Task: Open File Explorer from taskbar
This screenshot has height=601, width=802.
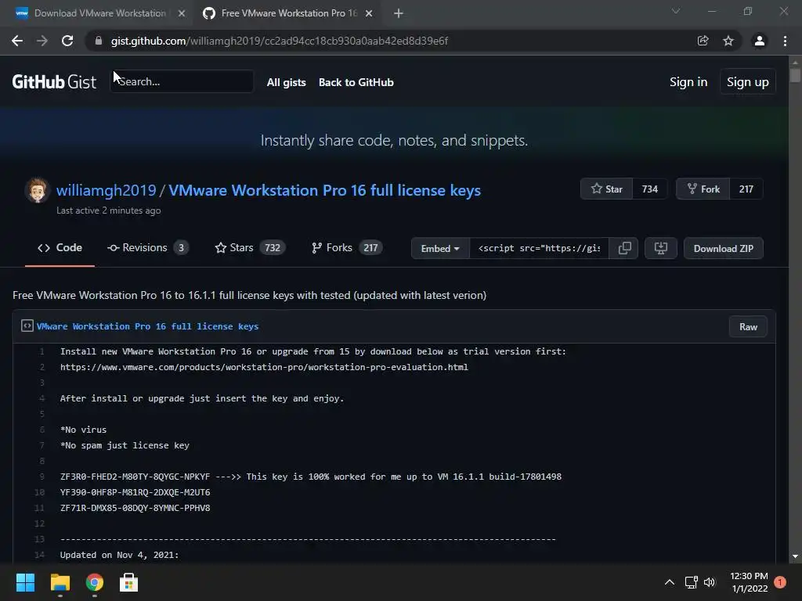Action: (60, 582)
